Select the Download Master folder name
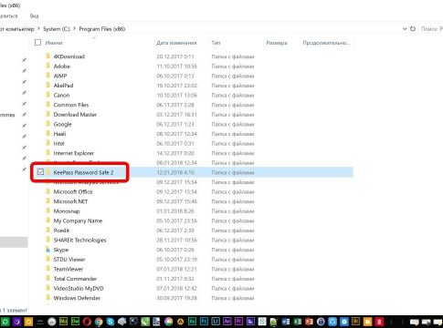Image resolution: width=443 pixels, height=328 pixels. tap(75, 115)
